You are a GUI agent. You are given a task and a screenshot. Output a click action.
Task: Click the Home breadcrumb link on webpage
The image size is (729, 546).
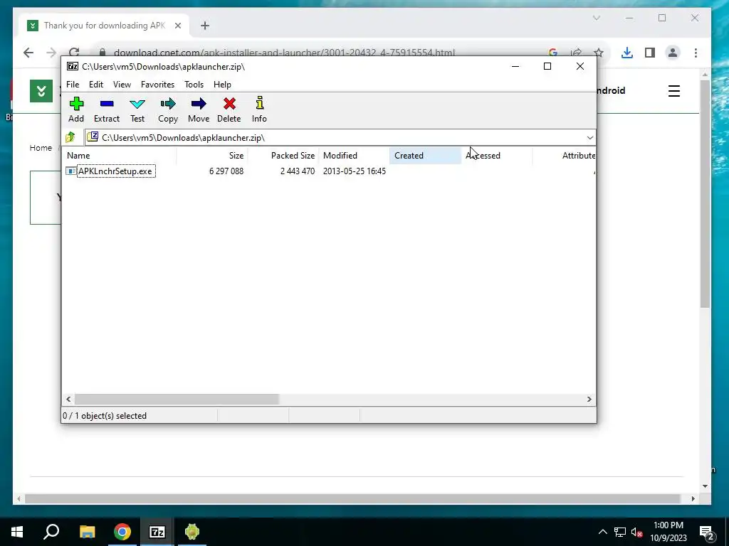tap(41, 148)
